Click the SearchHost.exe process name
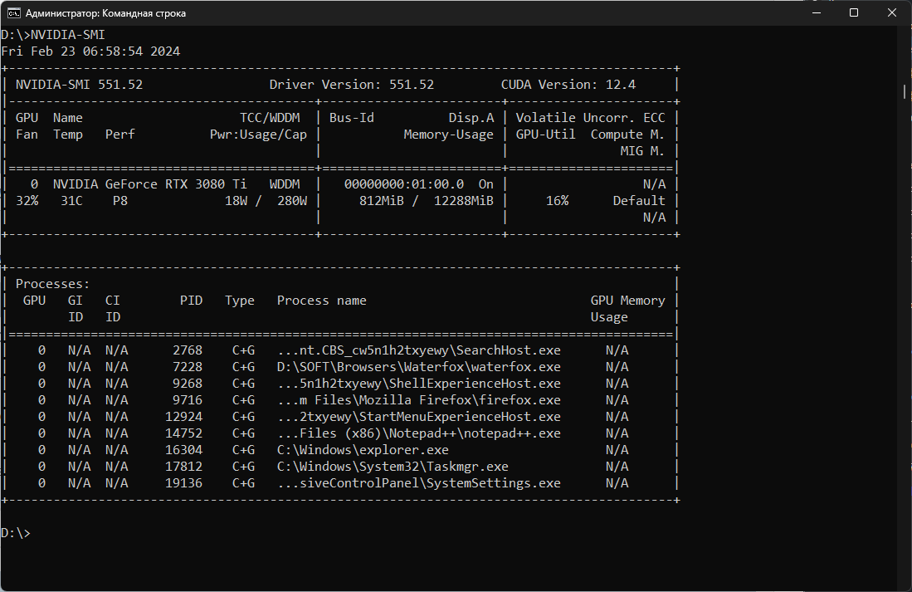The image size is (912, 592). (x=418, y=350)
